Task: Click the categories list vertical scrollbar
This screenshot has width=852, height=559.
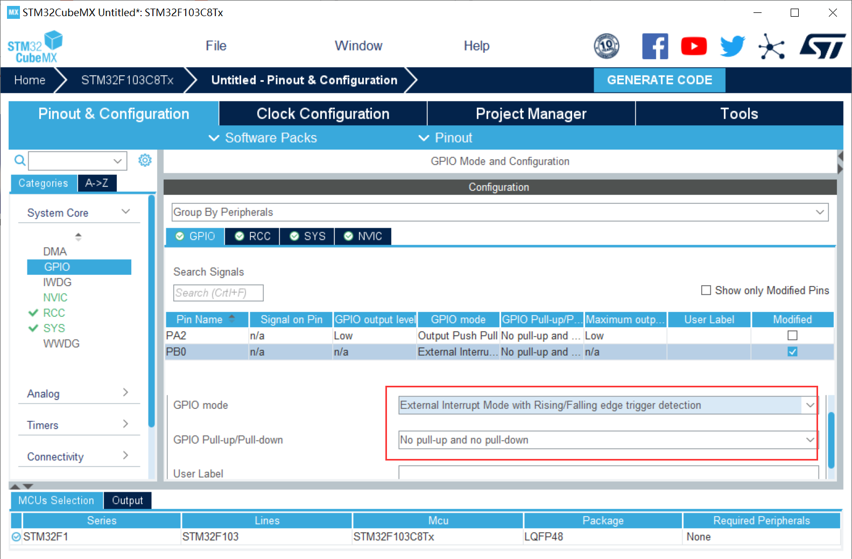Action: click(x=151, y=311)
